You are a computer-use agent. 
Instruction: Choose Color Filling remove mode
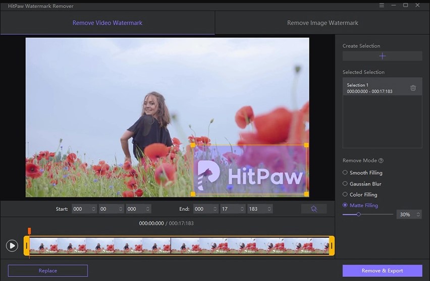tap(345, 194)
